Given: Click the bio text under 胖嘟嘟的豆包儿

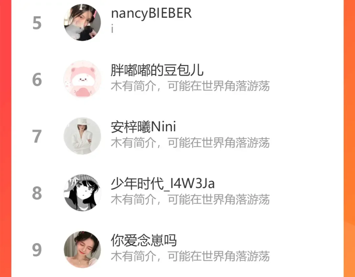Looking at the screenshot, I should (x=190, y=86).
